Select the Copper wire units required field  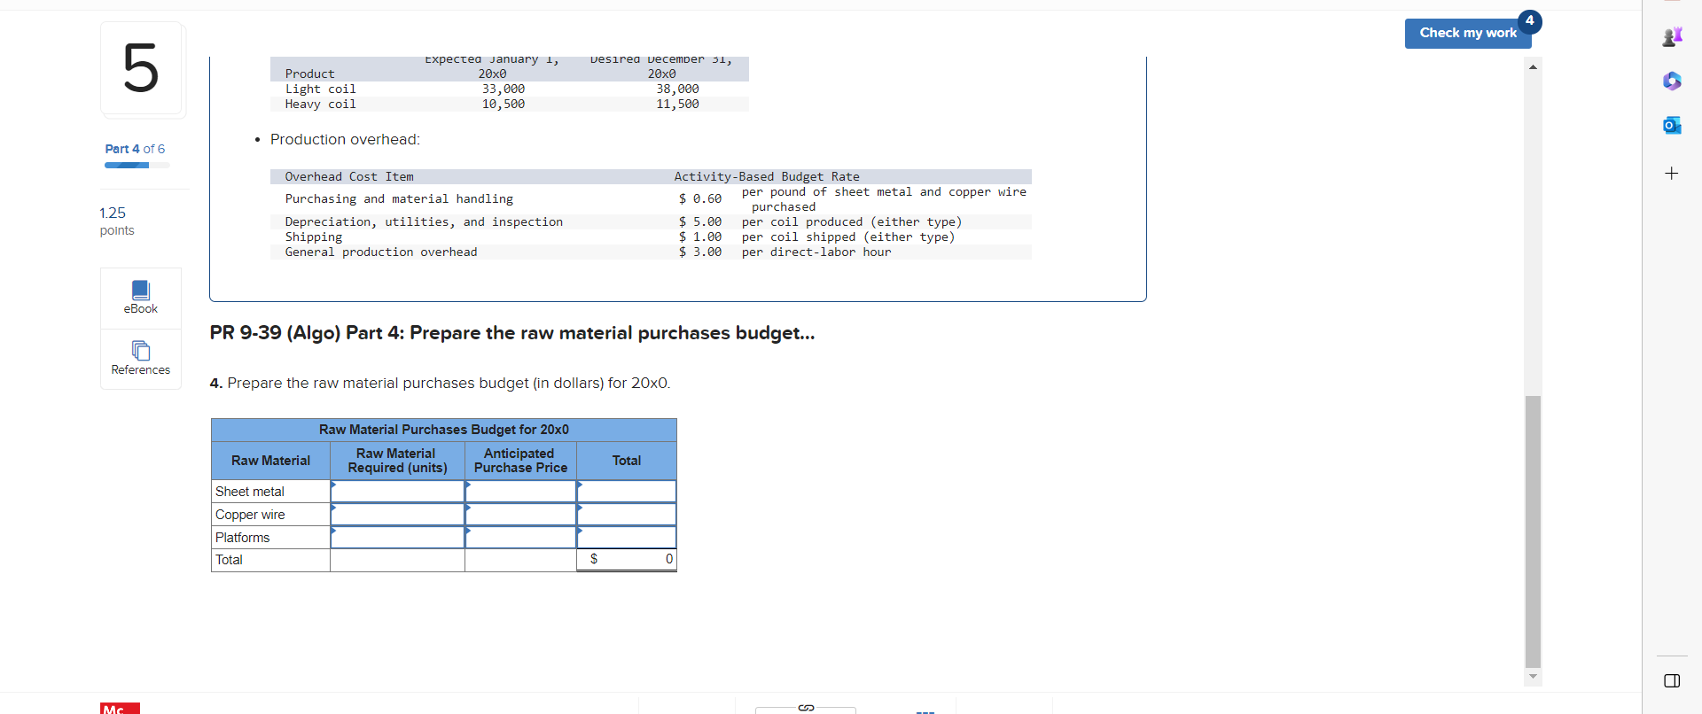click(398, 515)
